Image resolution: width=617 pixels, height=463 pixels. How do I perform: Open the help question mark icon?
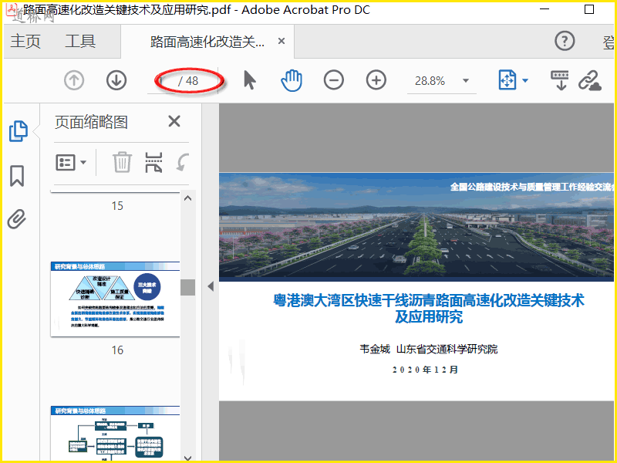pyautogui.click(x=565, y=41)
